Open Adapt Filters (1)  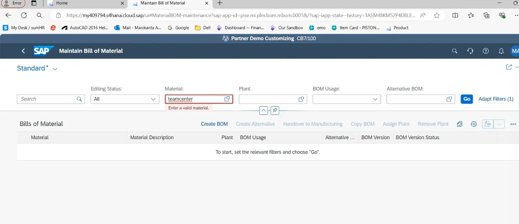(x=496, y=99)
